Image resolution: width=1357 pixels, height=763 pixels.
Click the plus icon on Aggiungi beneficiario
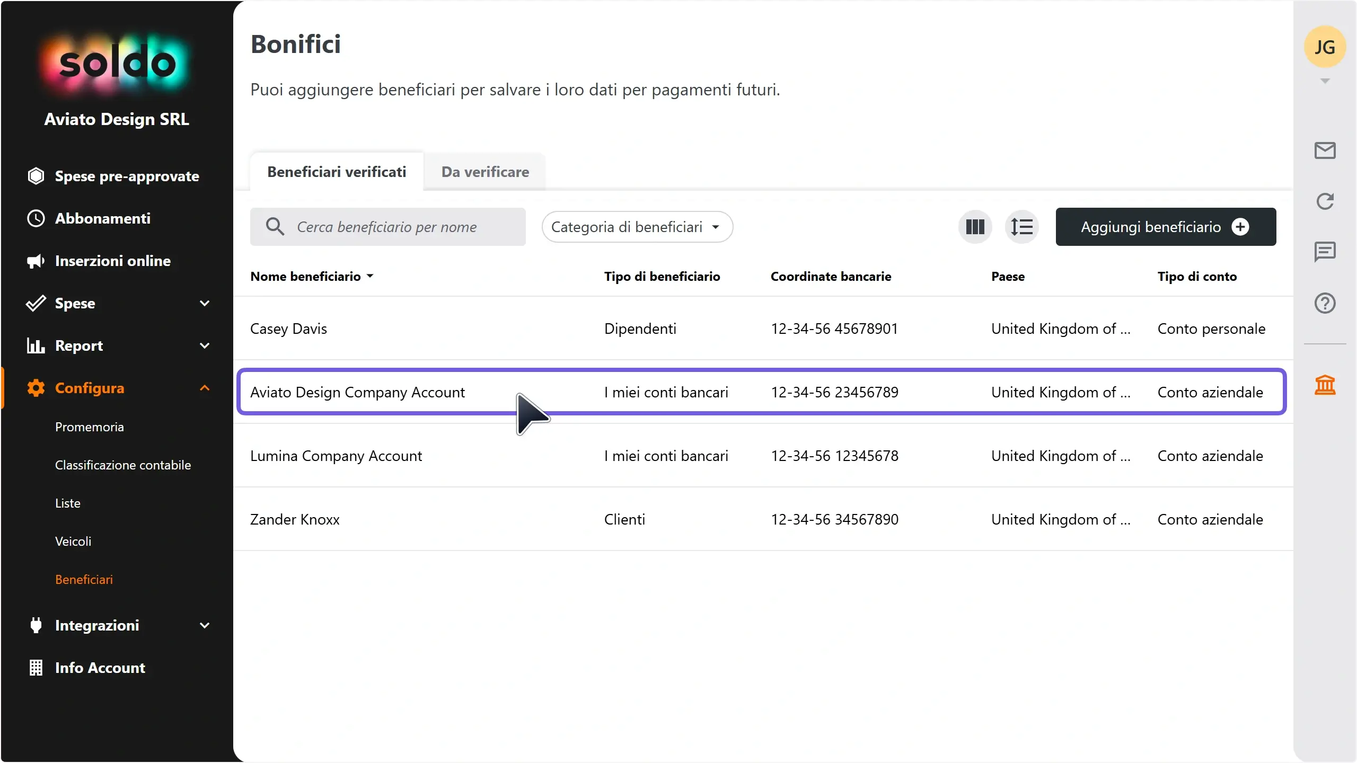1240,227
